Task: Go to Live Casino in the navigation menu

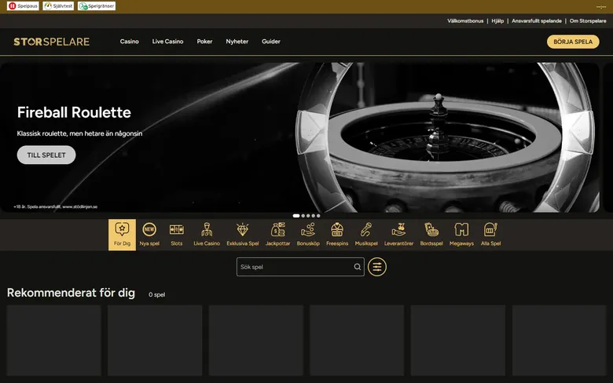Action: point(167,42)
